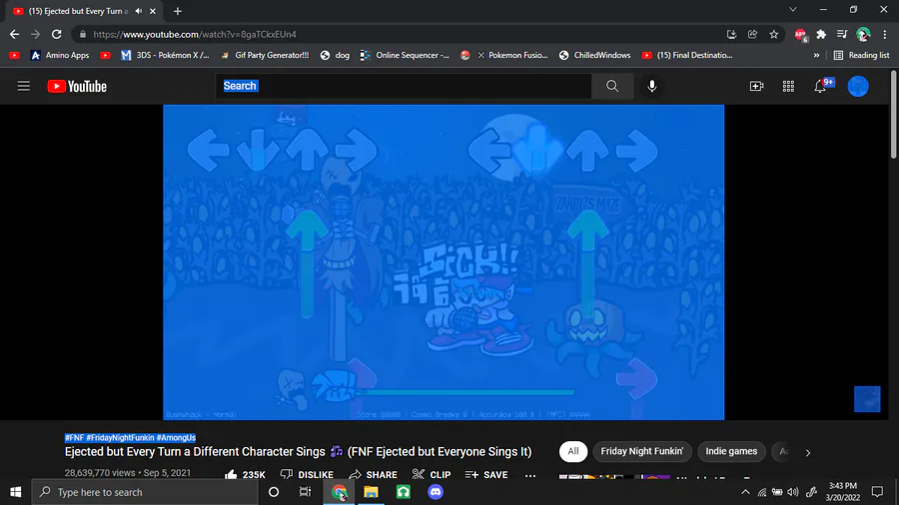Click the YouTube search magnifier button
The height and width of the screenshot is (505, 899).
pos(612,86)
